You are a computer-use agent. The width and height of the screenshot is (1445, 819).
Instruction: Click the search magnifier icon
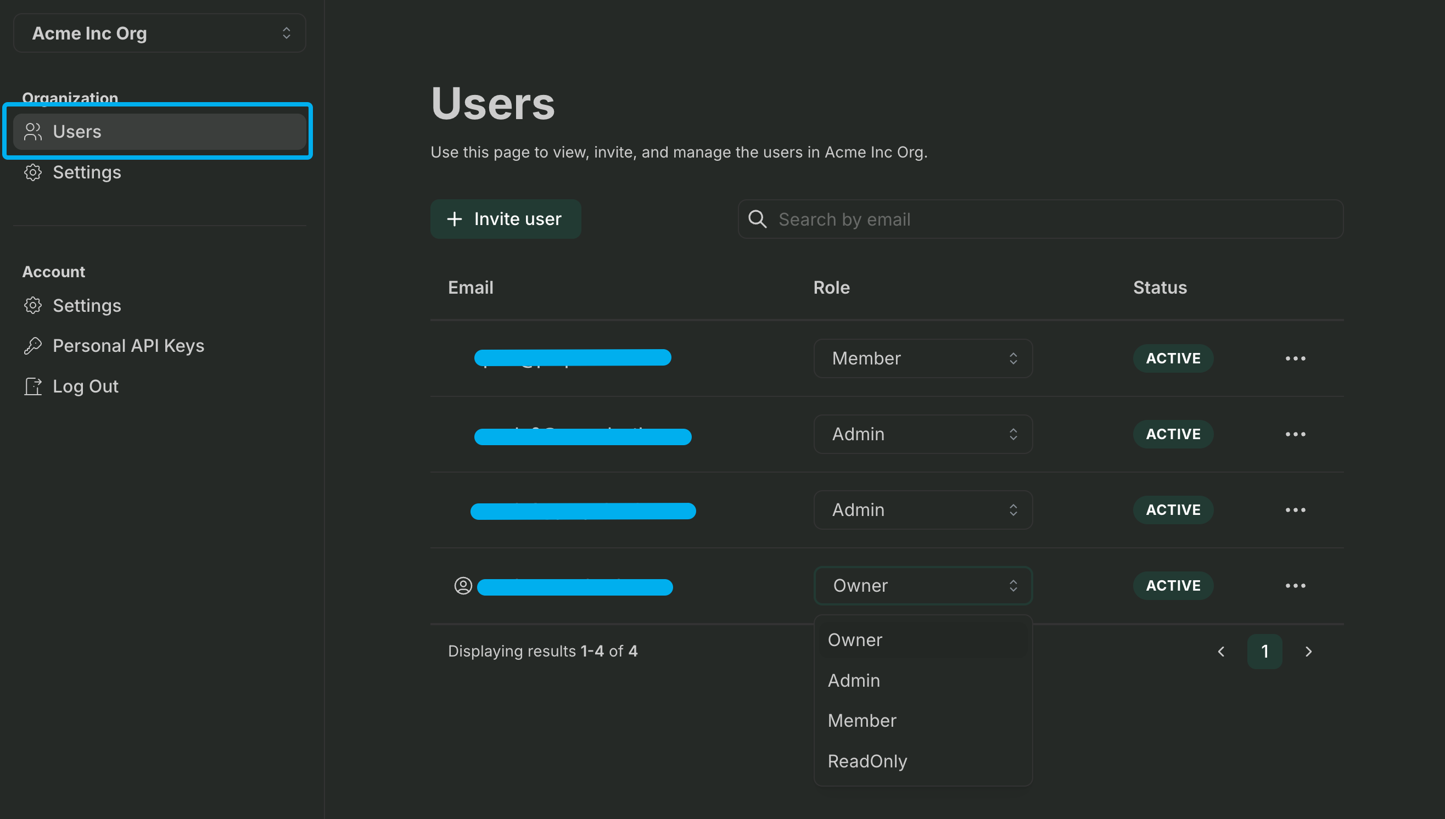click(x=757, y=219)
